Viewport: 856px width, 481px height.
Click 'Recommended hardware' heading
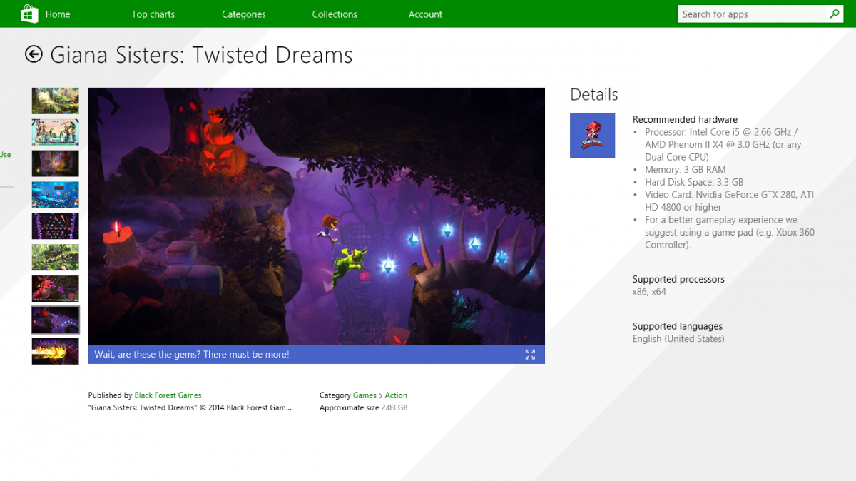[685, 119]
